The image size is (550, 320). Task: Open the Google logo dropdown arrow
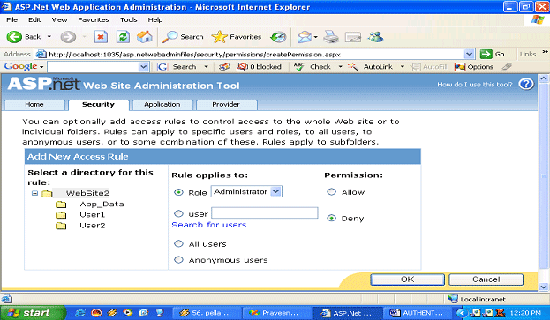pyautogui.click(x=41, y=67)
